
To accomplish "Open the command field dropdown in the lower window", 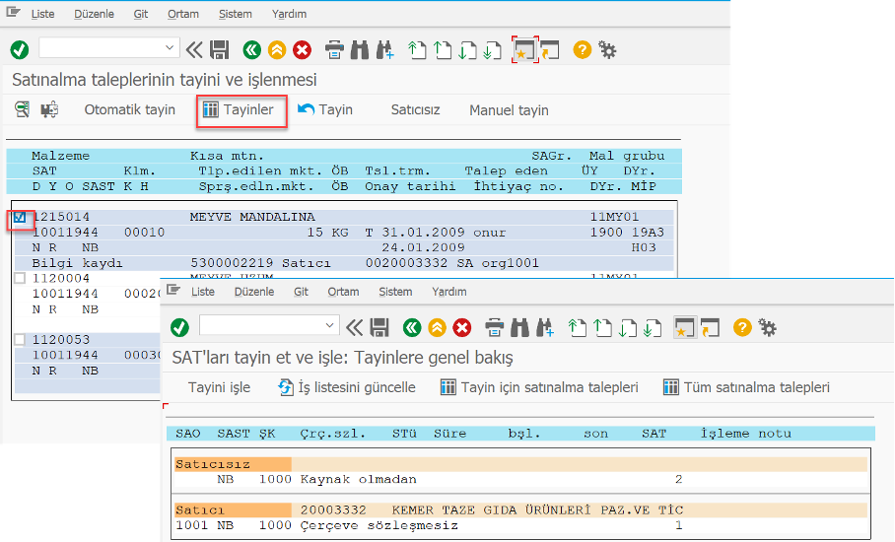I will (x=329, y=326).
